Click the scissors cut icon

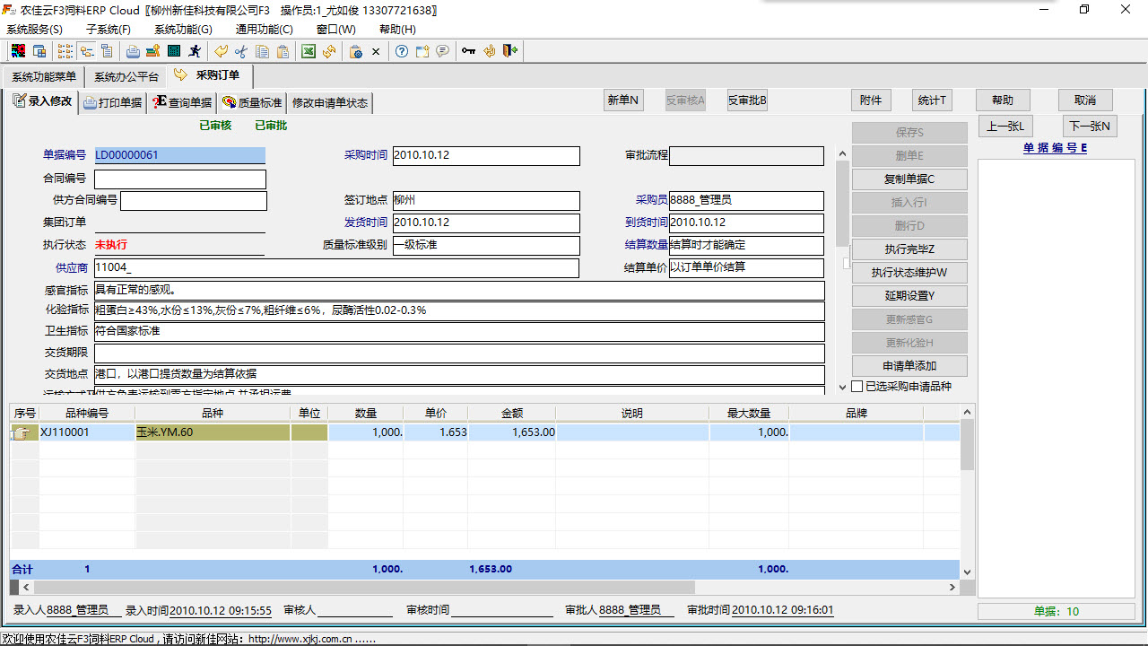click(x=240, y=51)
